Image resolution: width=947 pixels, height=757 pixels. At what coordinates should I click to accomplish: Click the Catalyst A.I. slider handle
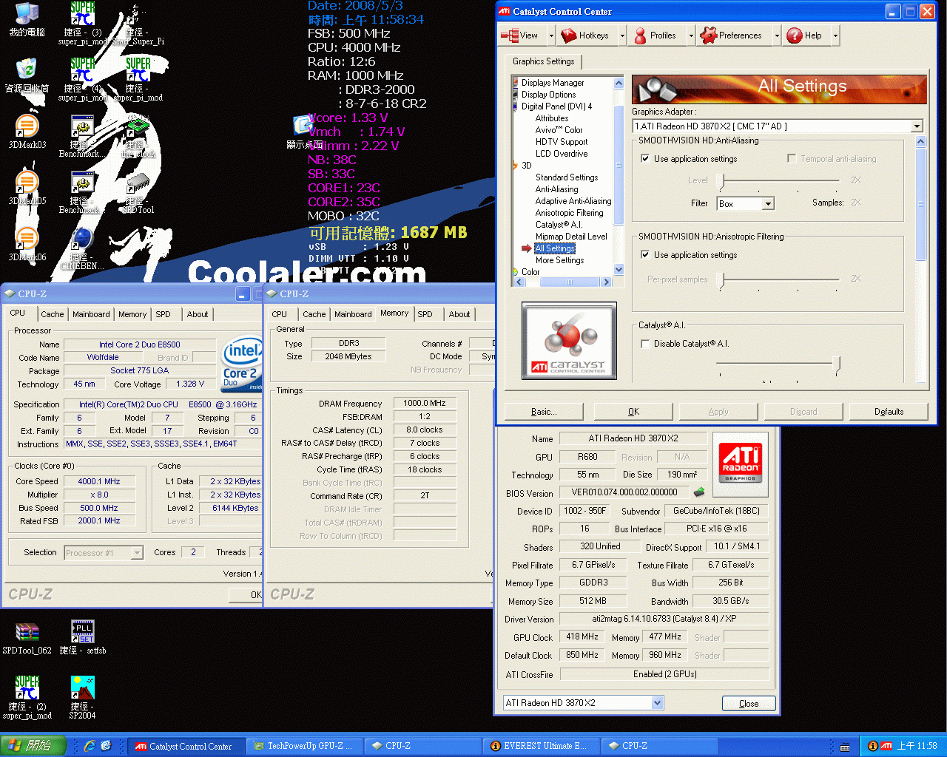(837, 363)
